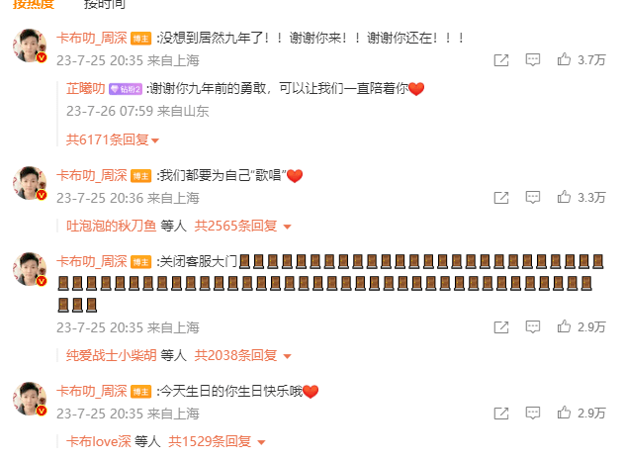The image size is (622, 461).
Task: Expand 共2038条回复 replies
Action: (x=242, y=355)
